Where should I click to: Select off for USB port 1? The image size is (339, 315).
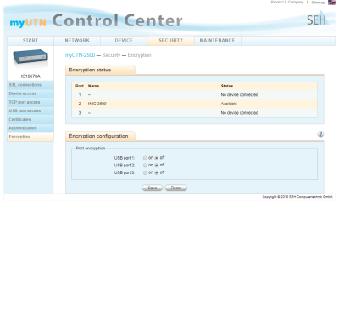(157, 158)
